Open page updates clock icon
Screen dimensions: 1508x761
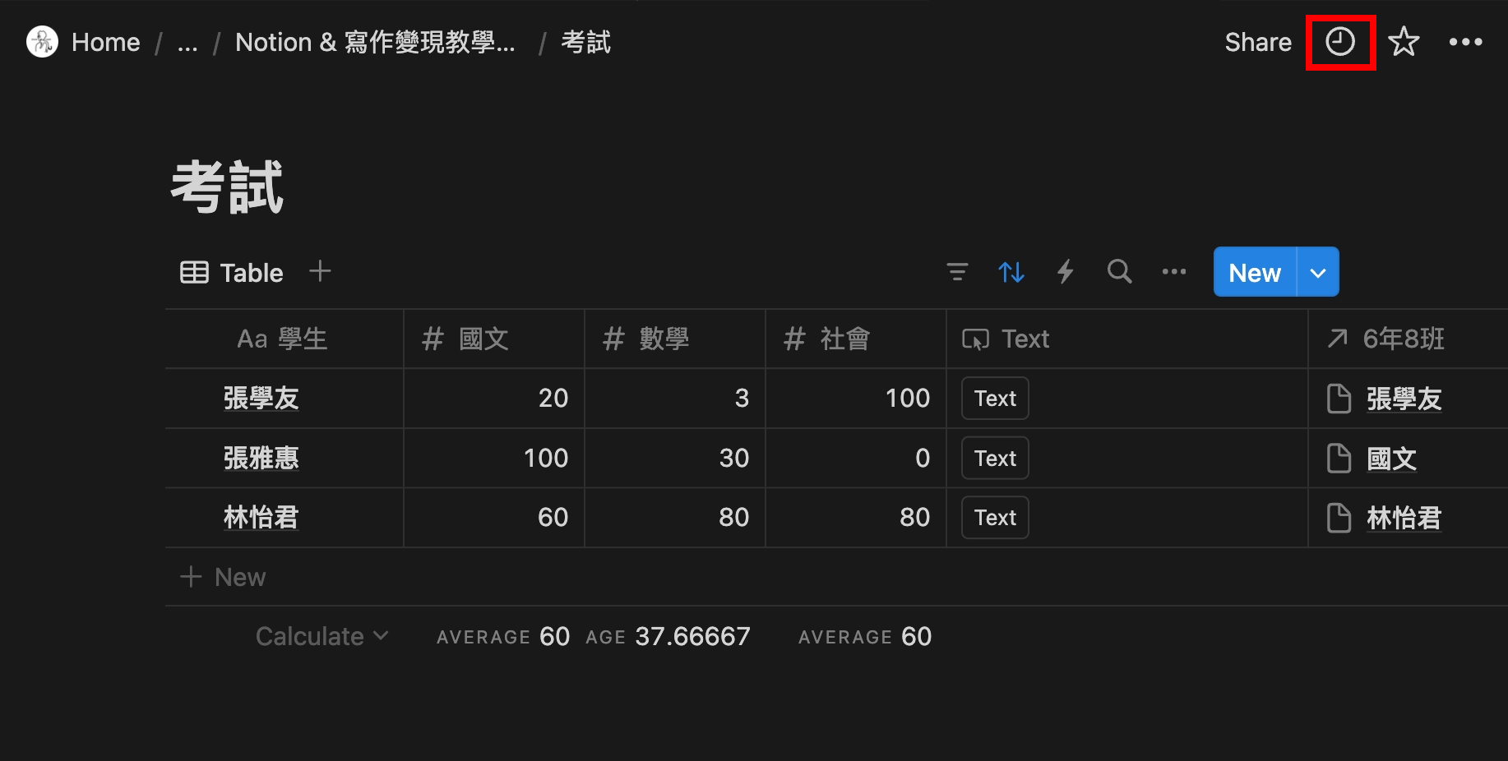click(1339, 42)
